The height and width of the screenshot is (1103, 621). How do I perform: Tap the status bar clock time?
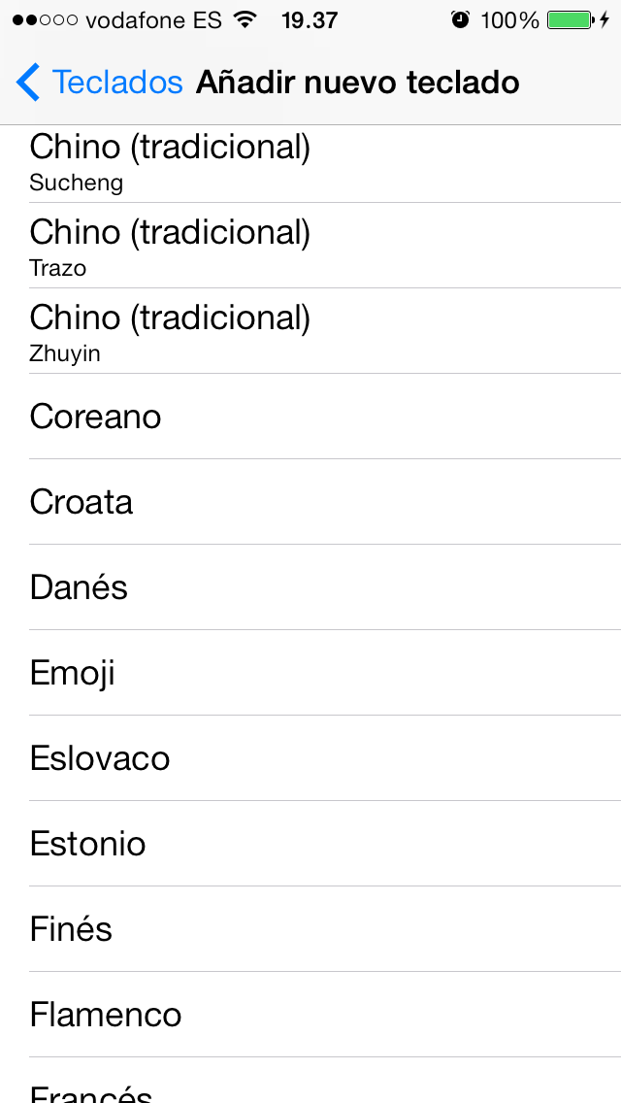[310, 19]
